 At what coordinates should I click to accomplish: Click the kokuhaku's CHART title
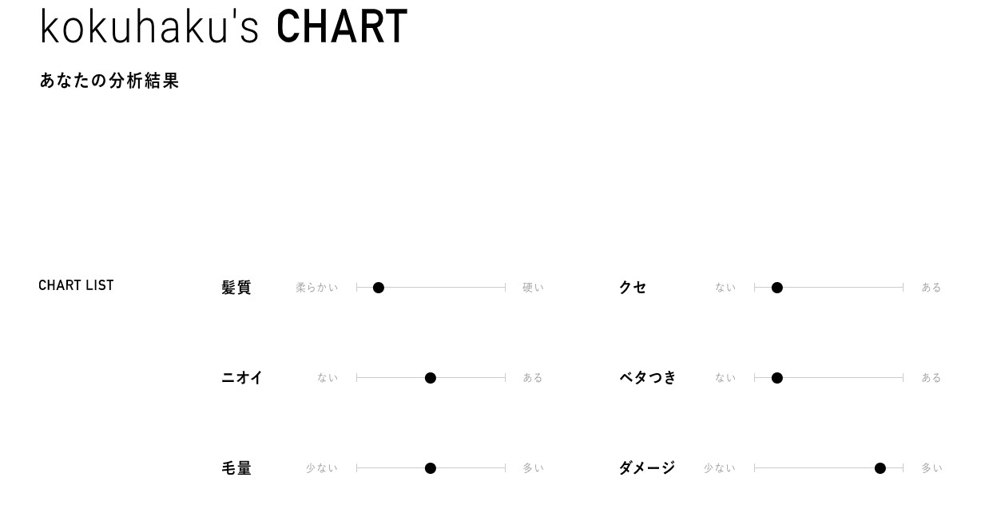point(224,26)
